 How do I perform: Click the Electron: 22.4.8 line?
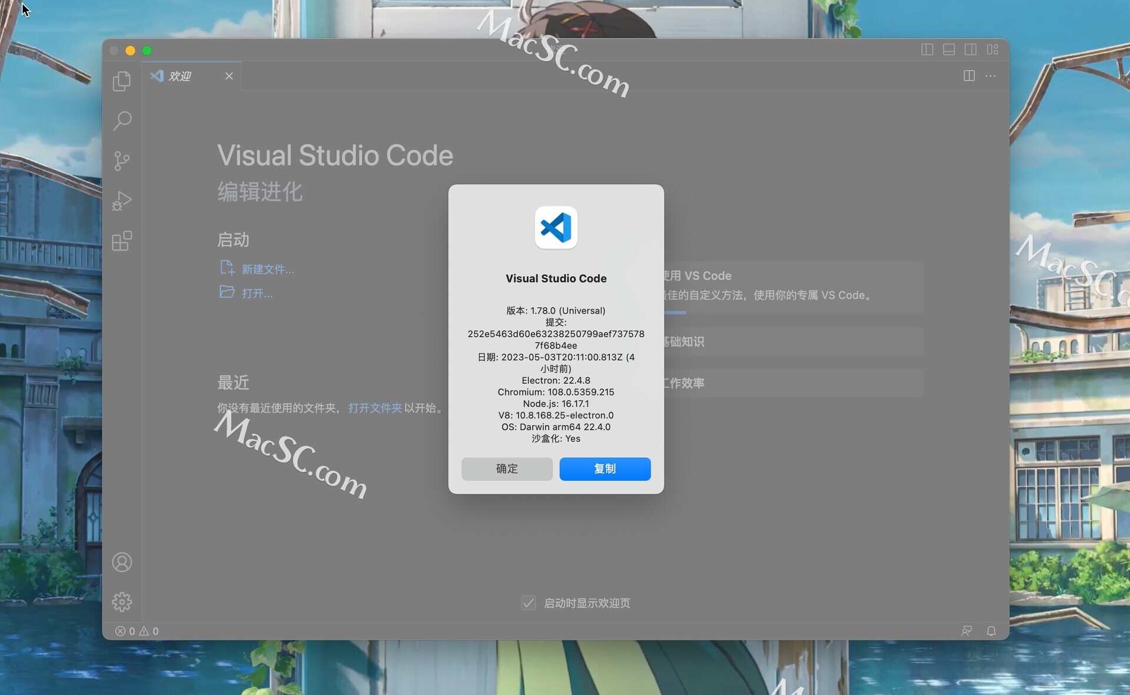[x=556, y=381]
